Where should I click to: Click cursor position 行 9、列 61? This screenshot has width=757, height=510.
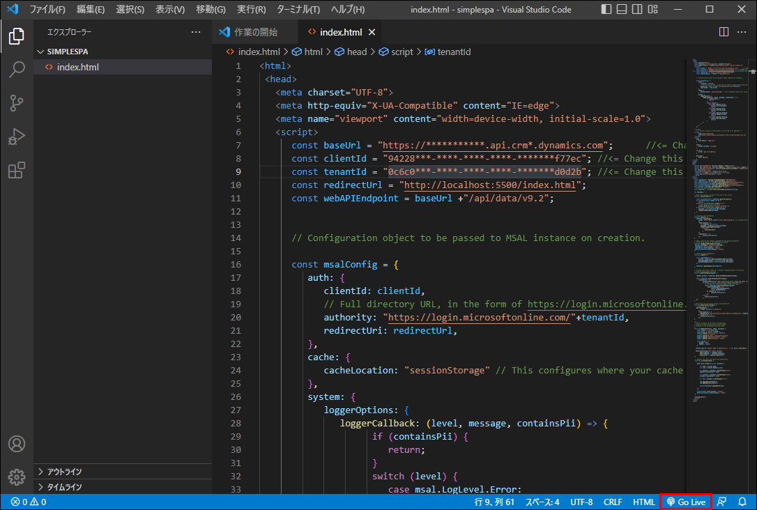tap(494, 502)
